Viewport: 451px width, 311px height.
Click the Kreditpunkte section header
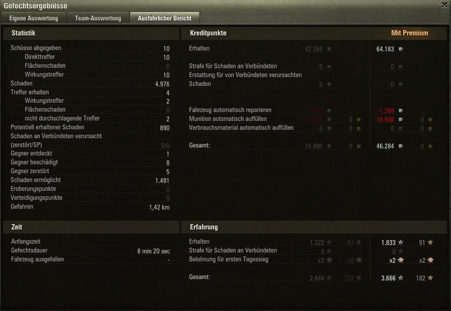coord(208,33)
